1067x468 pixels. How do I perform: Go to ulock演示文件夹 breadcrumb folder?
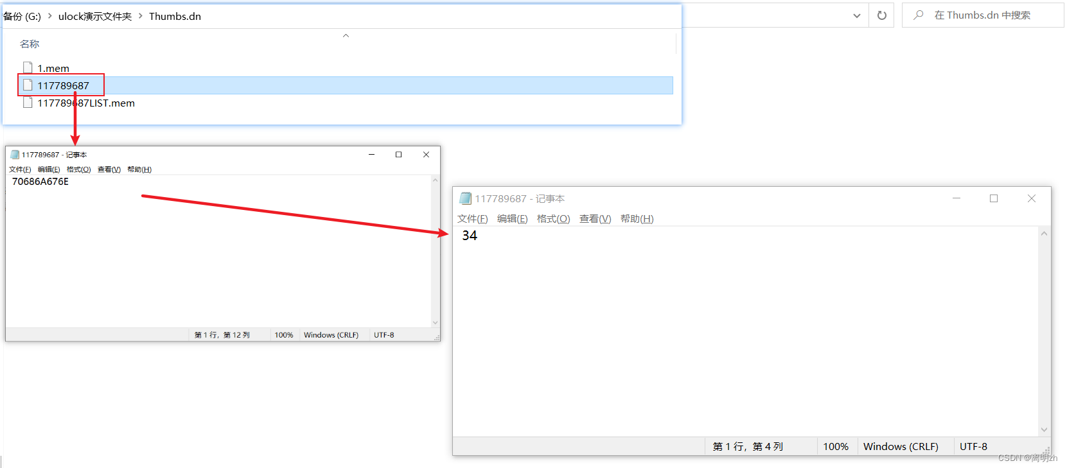coord(95,16)
